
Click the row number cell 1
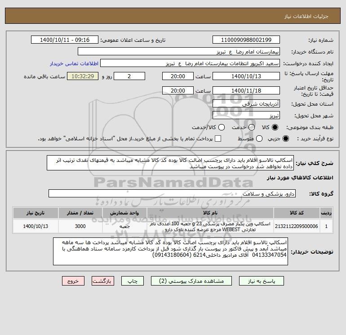click(326, 226)
